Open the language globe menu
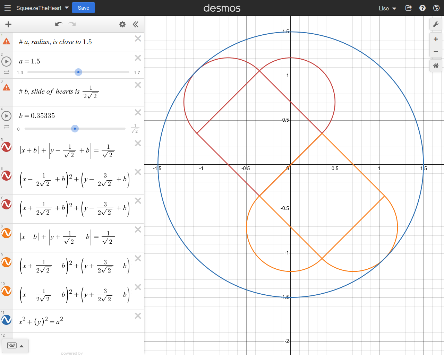 click(x=436, y=8)
